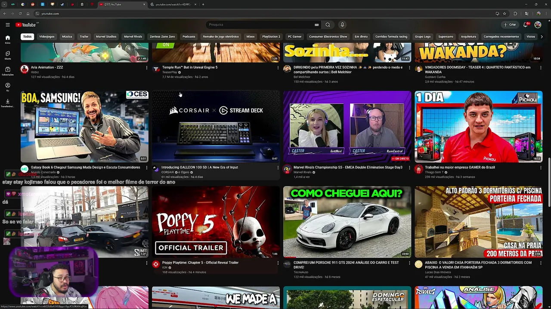Open the YouTube hamburger guide menu
The image size is (551, 309).
pos(7,25)
